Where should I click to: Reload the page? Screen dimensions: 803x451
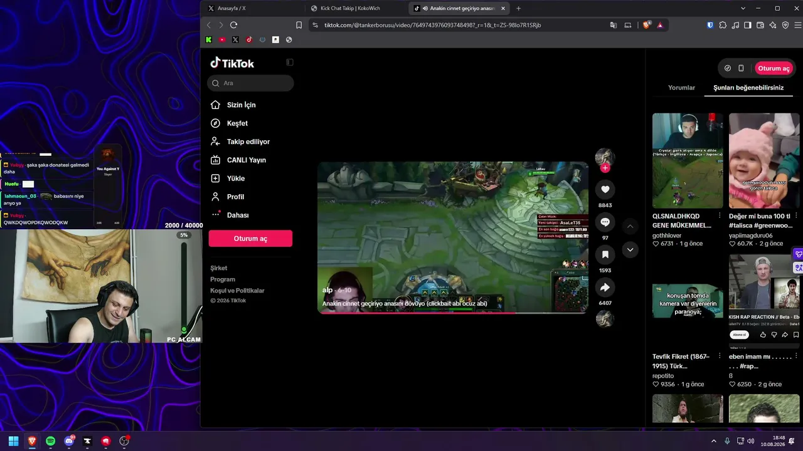(233, 25)
